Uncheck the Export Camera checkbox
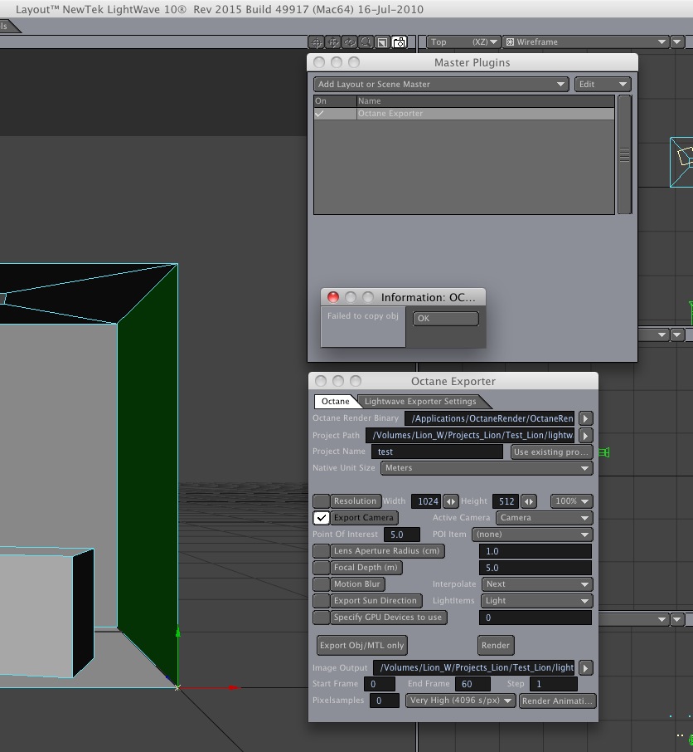The height and width of the screenshot is (752, 693). click(x=322, y=518)
